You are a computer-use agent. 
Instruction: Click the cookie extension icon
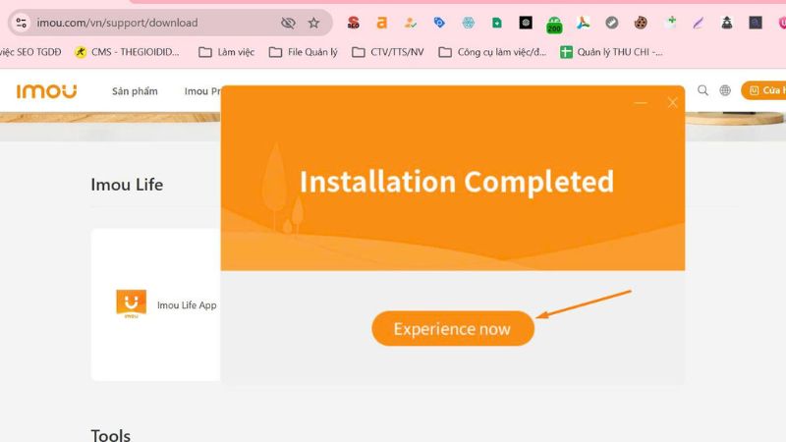(641, 23)
